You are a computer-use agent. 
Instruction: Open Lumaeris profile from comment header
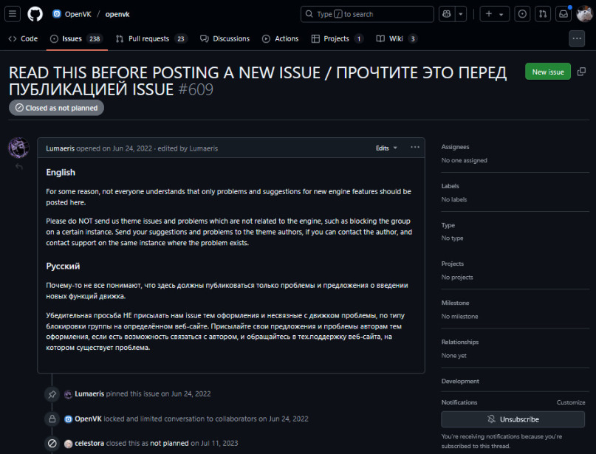(60, 148)
